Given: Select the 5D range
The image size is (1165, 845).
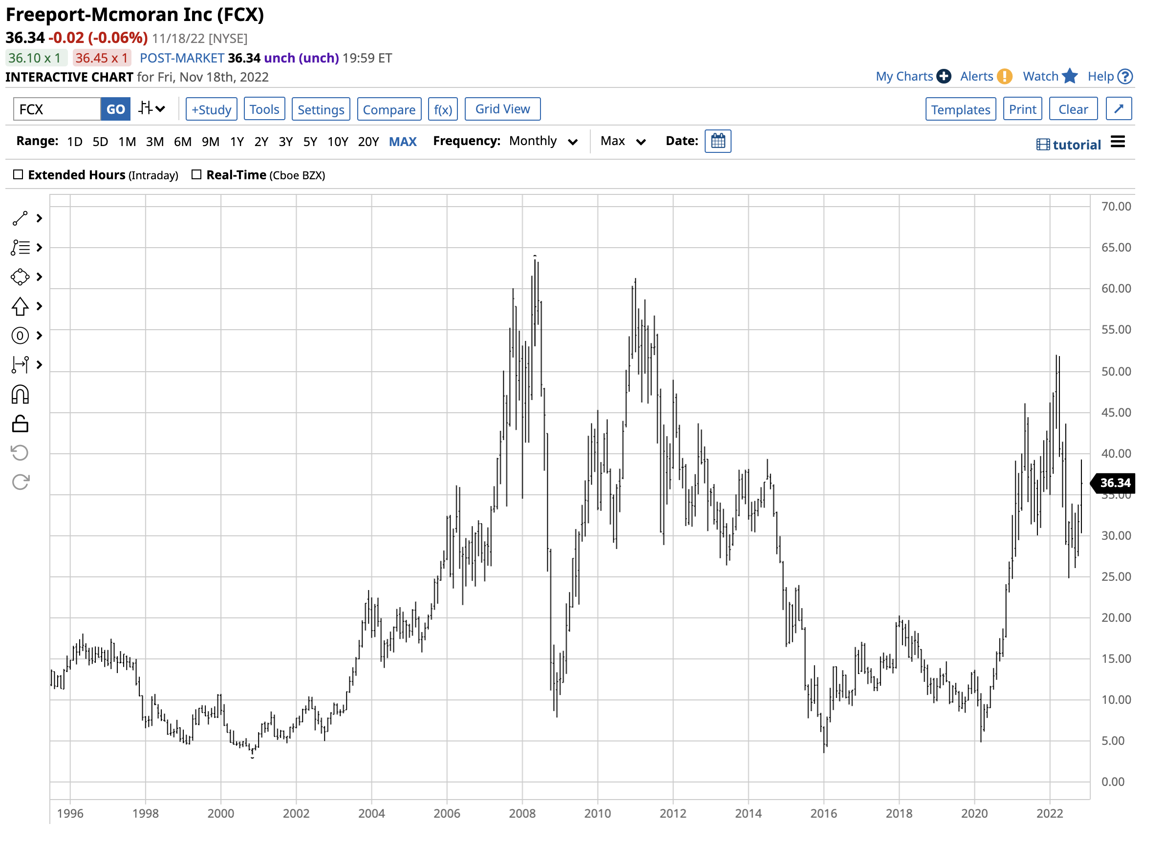Looking at the screenshot, I should click(x=100, y=142).
